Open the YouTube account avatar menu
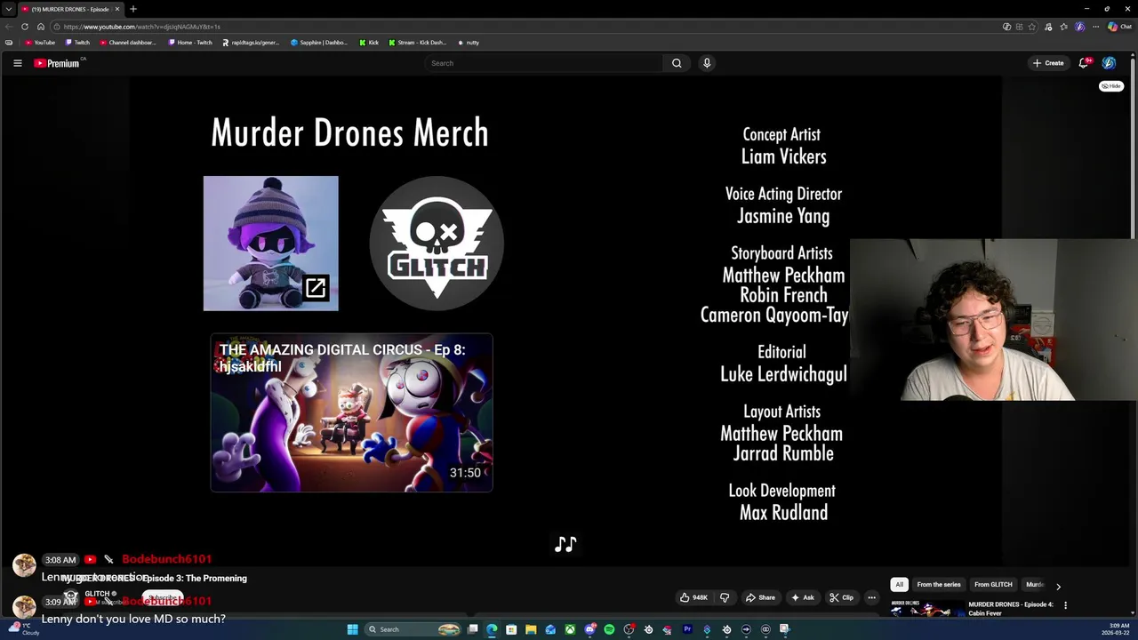The width and height of the screenshot is (1138, 640). pos(1109,63)
